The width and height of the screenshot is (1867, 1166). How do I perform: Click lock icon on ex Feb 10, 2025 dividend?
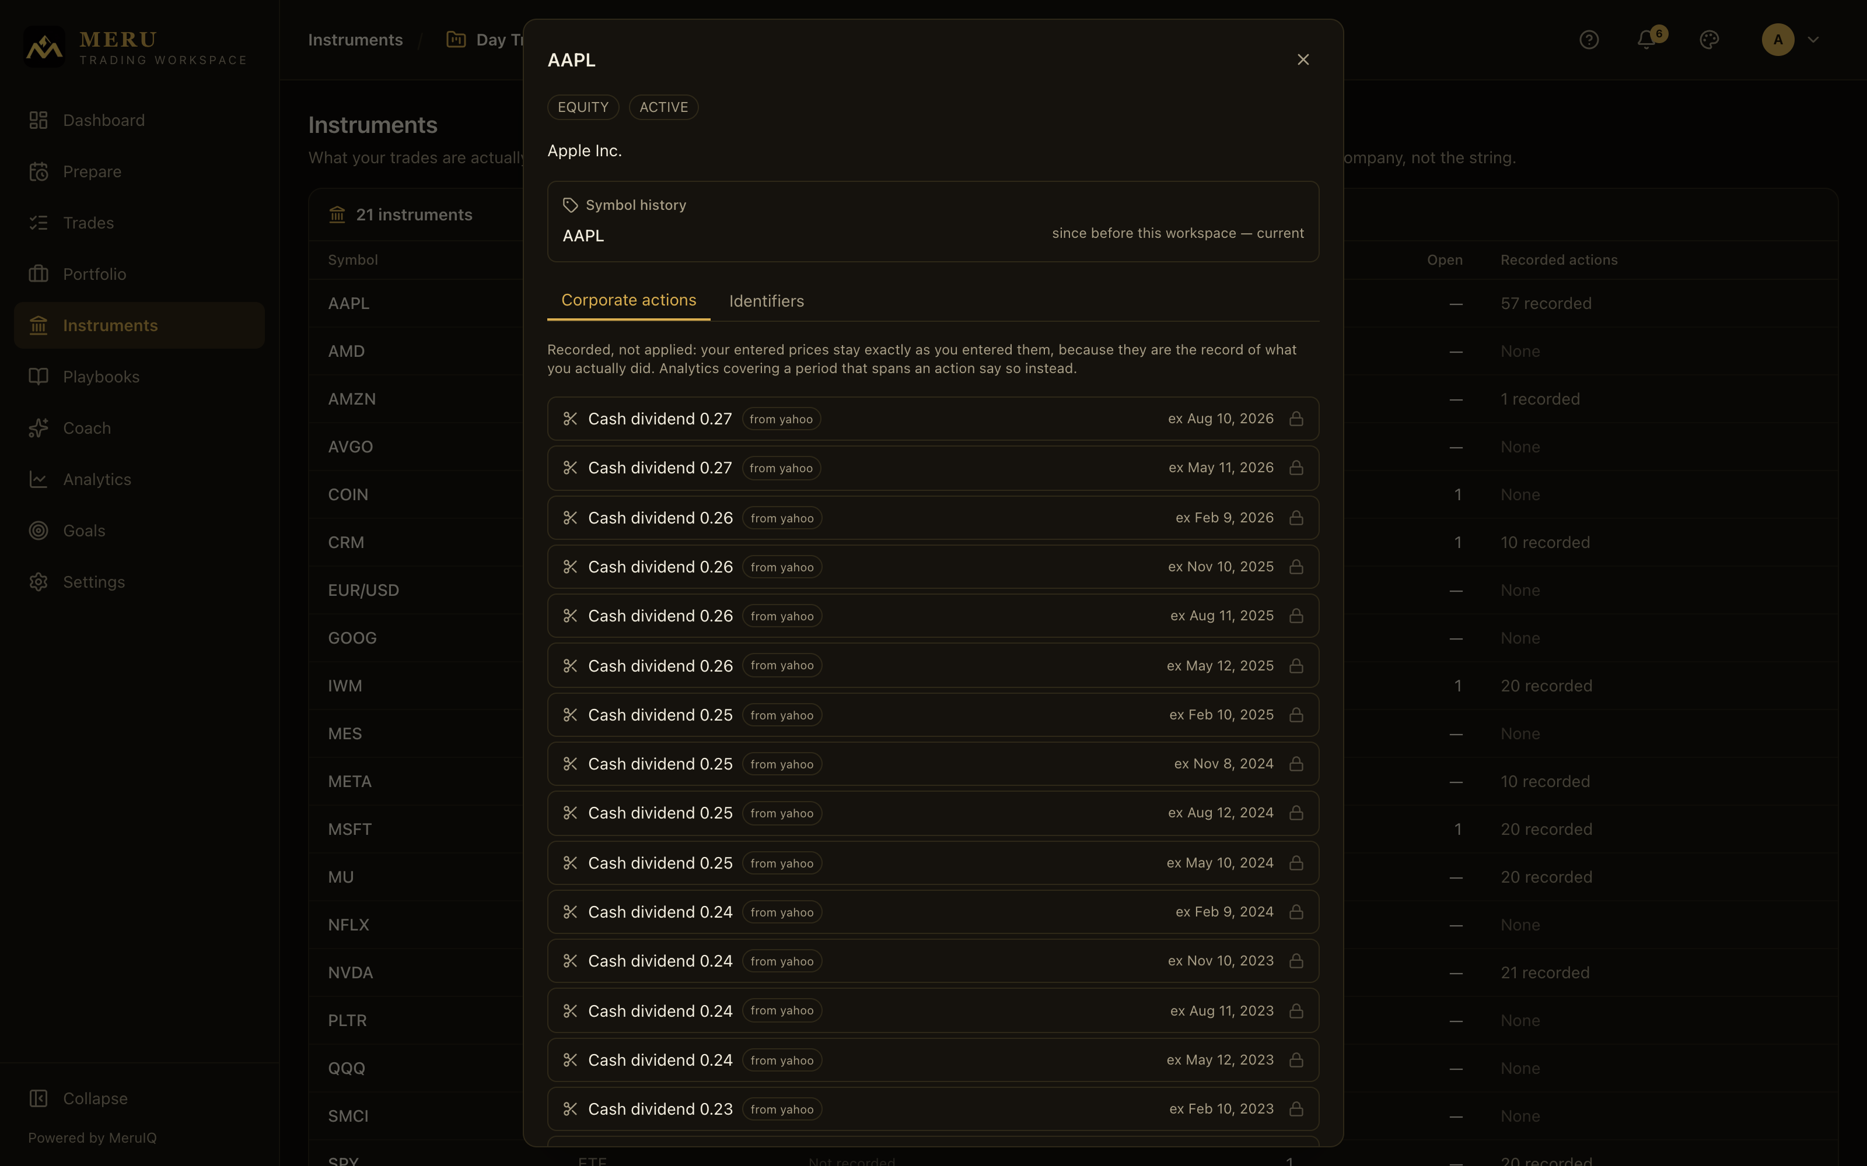coord(1296,715)
